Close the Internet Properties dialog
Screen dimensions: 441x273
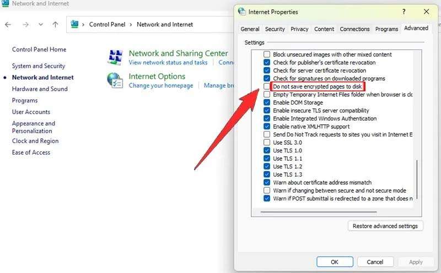point(426,12)
